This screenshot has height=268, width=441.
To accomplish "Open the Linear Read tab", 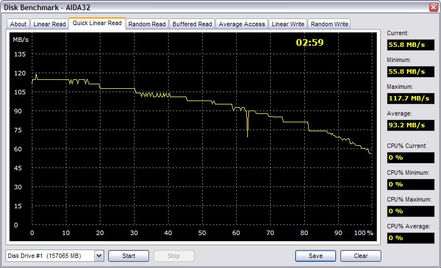I will pyautogui.click(x=50, y=24).
